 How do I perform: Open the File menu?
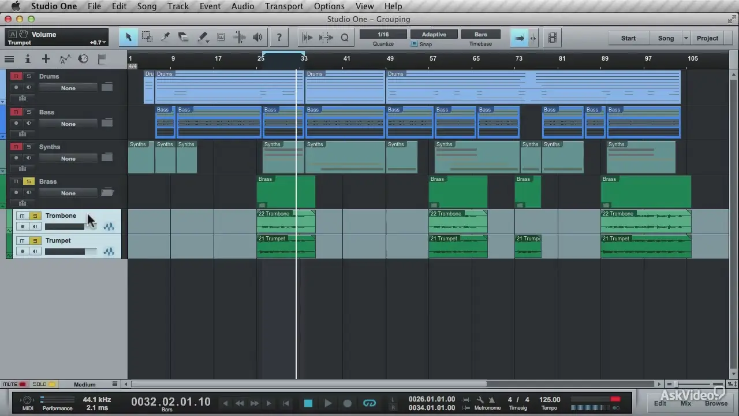(x=94, y=6)
